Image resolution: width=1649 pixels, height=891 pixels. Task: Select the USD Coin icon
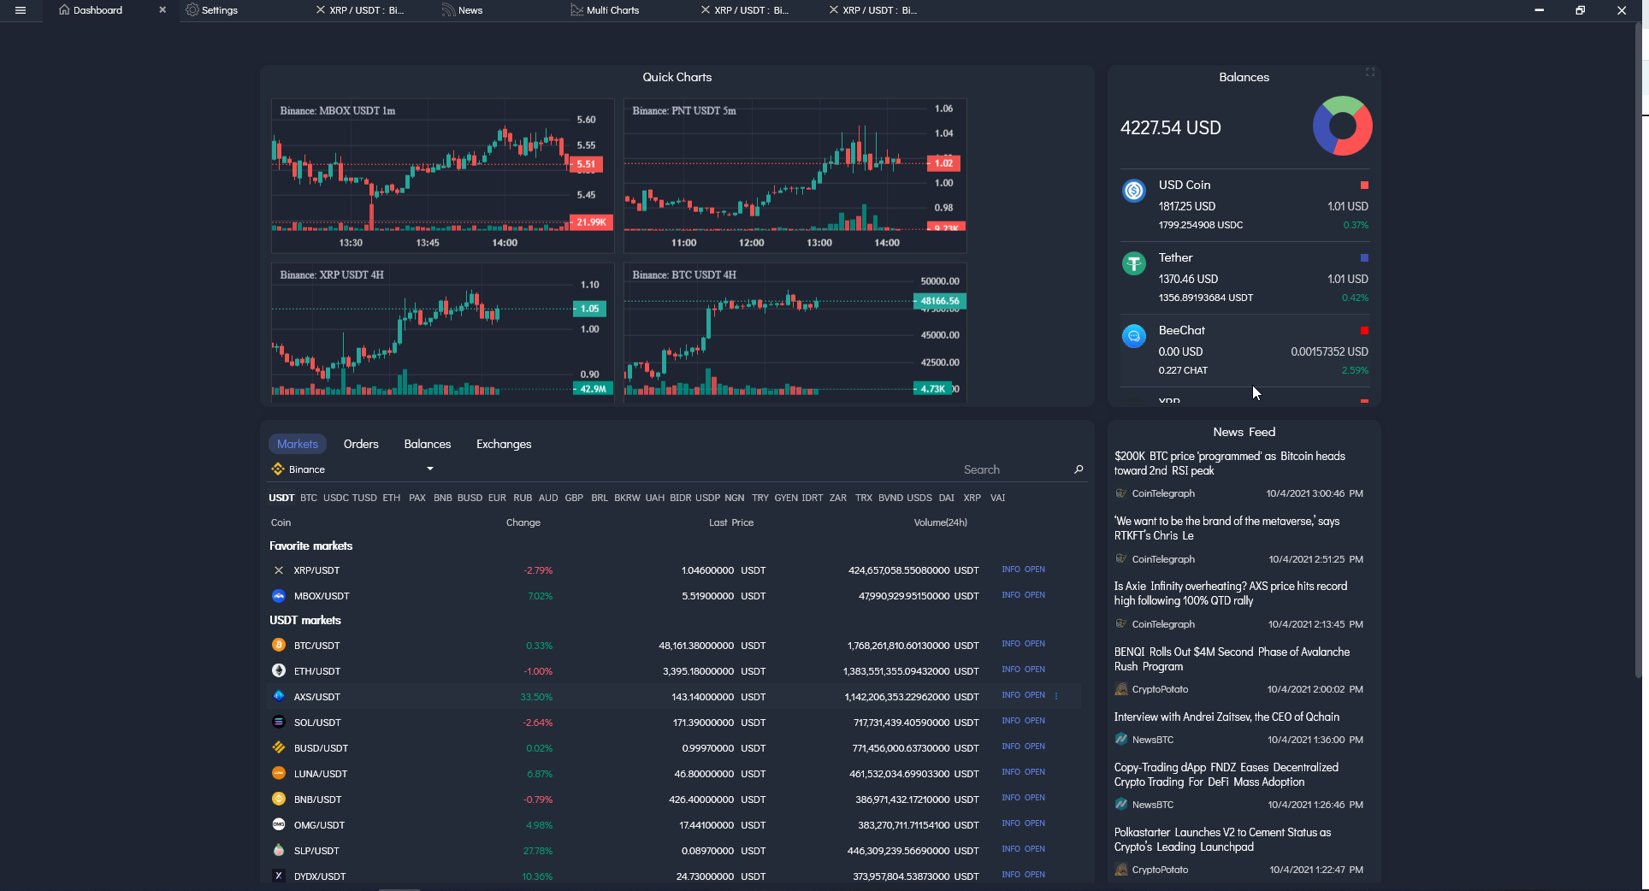[1134, 191]
